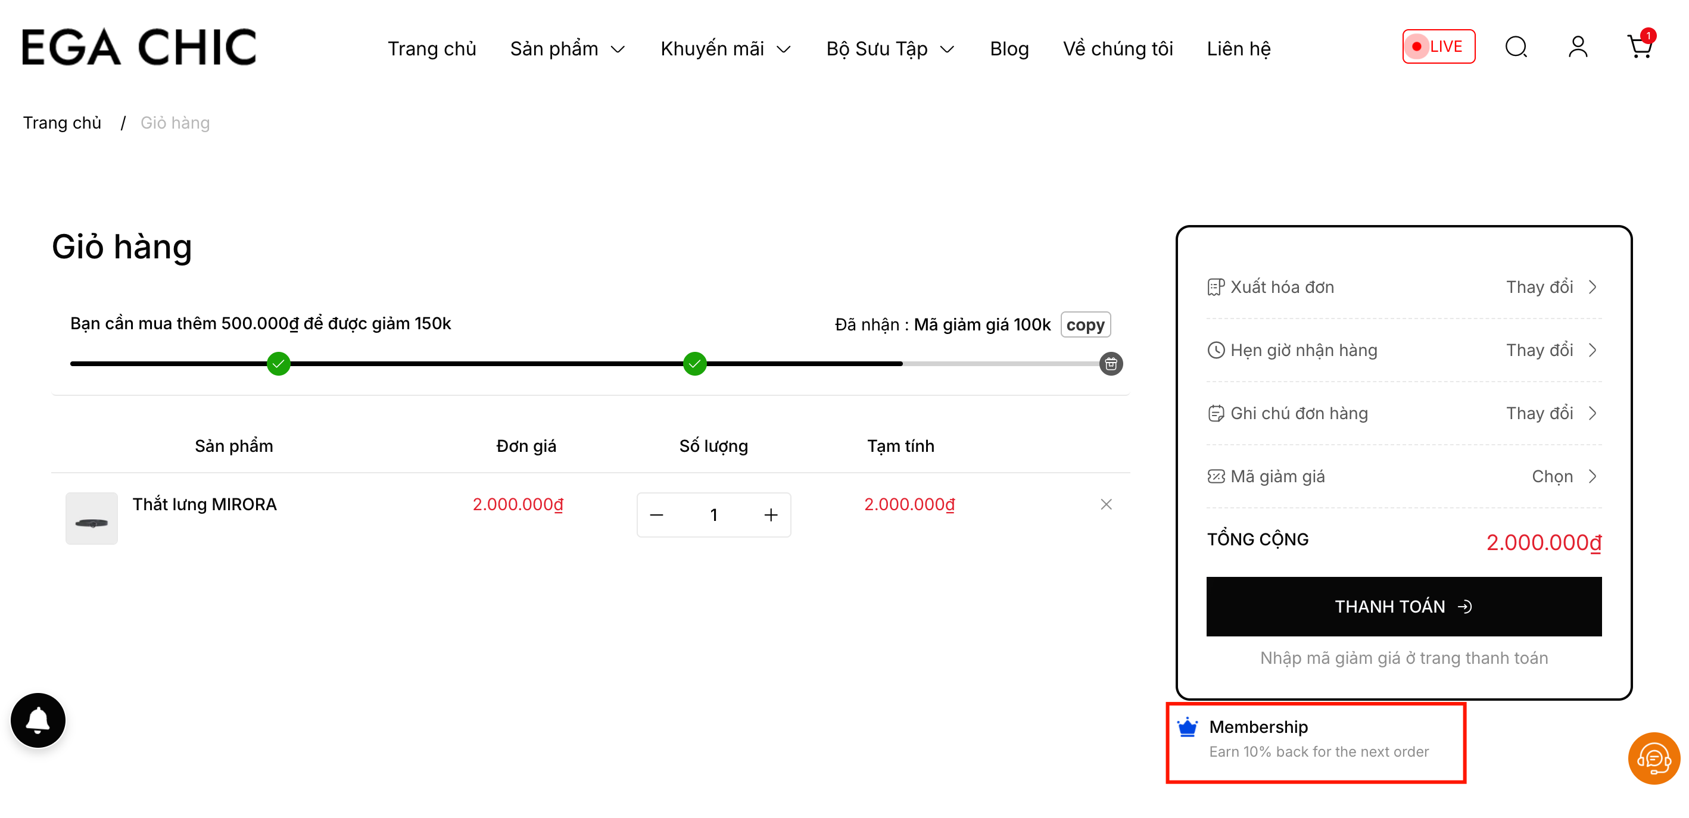Open the search magnifier icon
The height and width of the screenshot is (818, 1689).
tap(1515, 47)
